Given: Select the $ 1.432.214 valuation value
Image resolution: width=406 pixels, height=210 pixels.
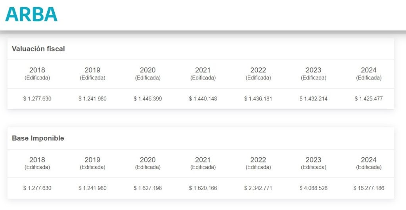Looking at the screenshot, I should click(x=314, y=98).
